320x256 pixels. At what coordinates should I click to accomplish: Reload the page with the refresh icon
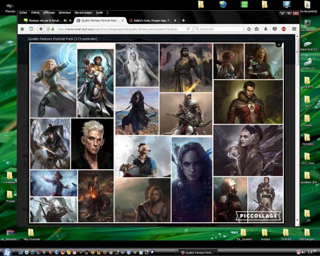pos(188,29)
